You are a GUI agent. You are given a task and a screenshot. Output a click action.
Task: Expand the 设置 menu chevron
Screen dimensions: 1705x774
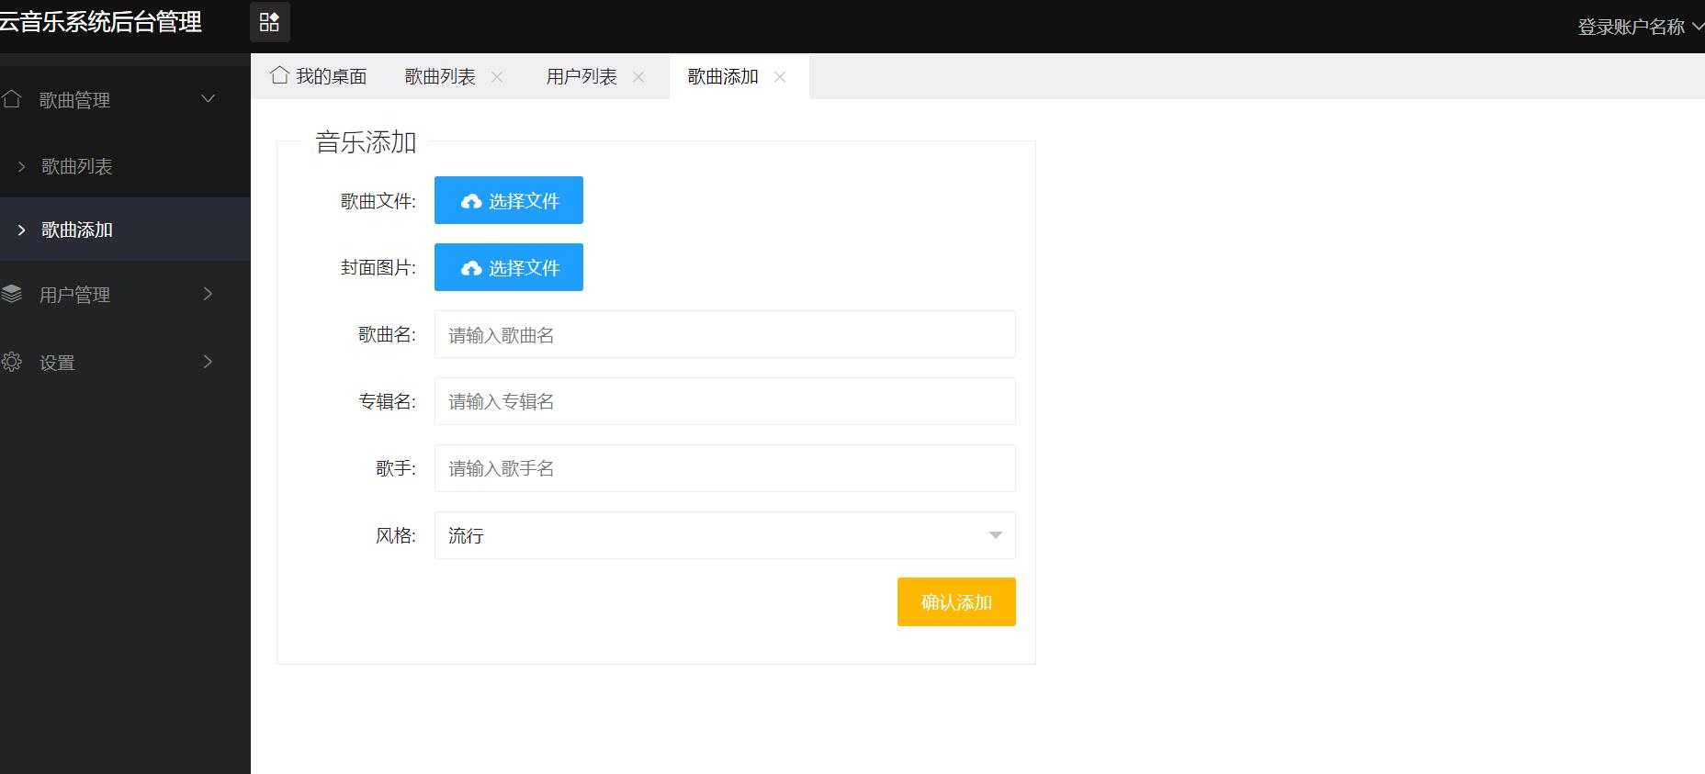click(x=208, y=362)
